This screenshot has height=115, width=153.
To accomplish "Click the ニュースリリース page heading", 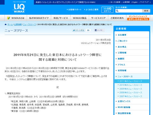I will (16, 31).
